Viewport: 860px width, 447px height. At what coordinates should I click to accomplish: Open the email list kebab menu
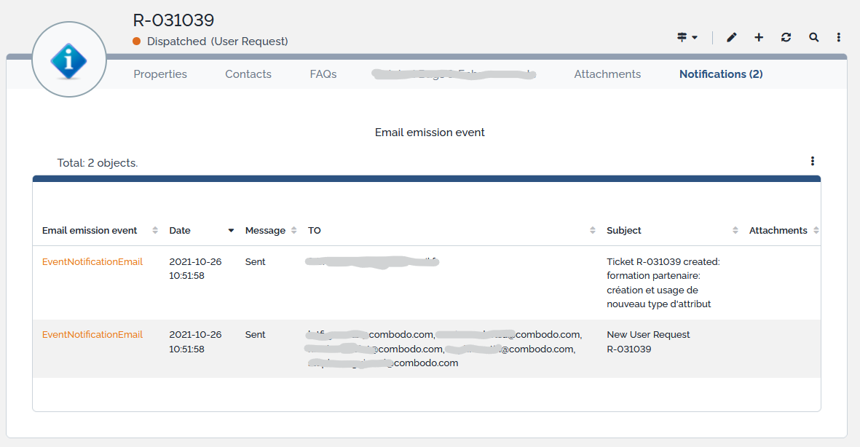pos(812,162)
